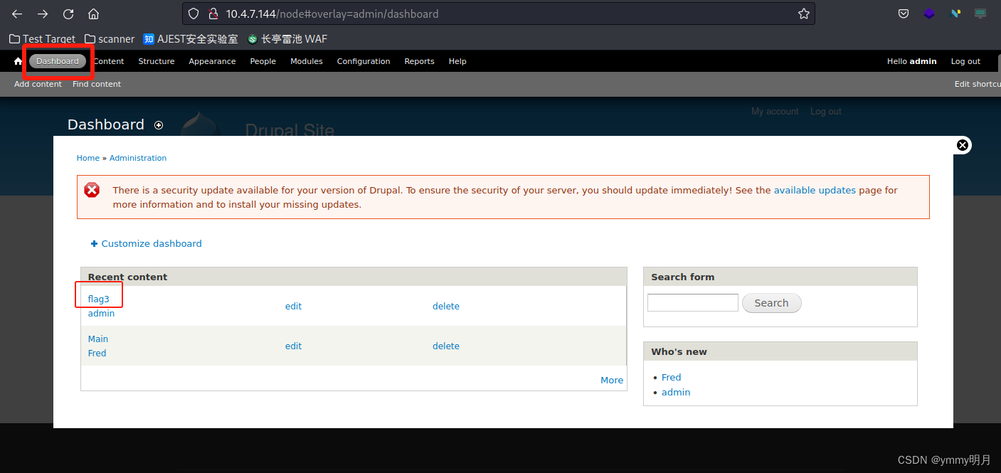The image size is (1001, 473).
Task: Close the overlay with the X icon
Action: click(x=962, y=145)
